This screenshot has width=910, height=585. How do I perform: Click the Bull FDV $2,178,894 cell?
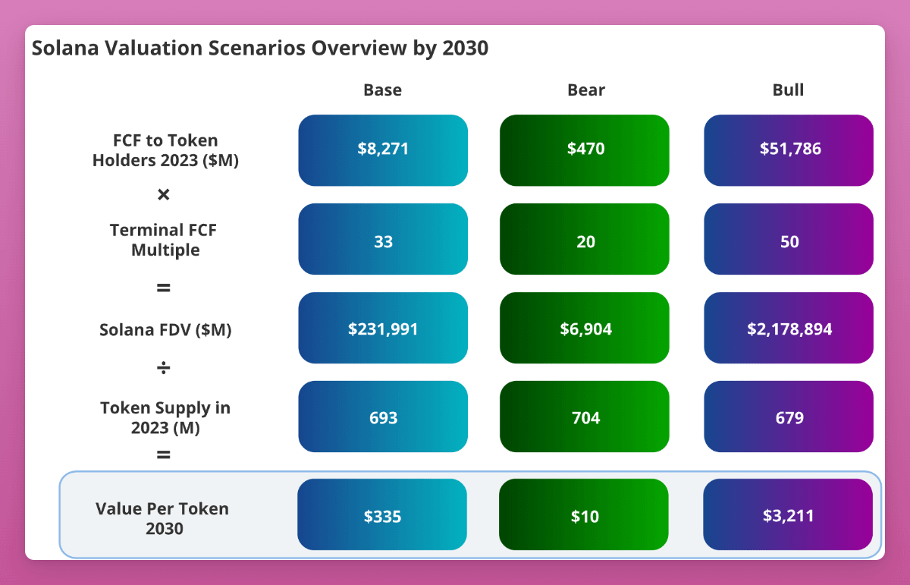(x=789, y=328)
